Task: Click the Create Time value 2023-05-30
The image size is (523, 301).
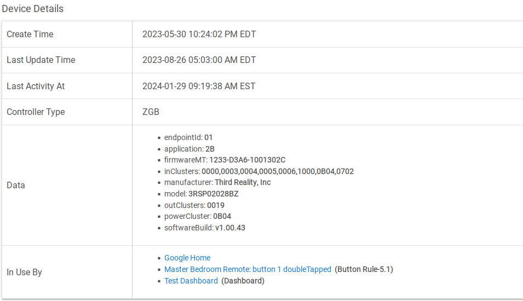Action: [199, 34]
